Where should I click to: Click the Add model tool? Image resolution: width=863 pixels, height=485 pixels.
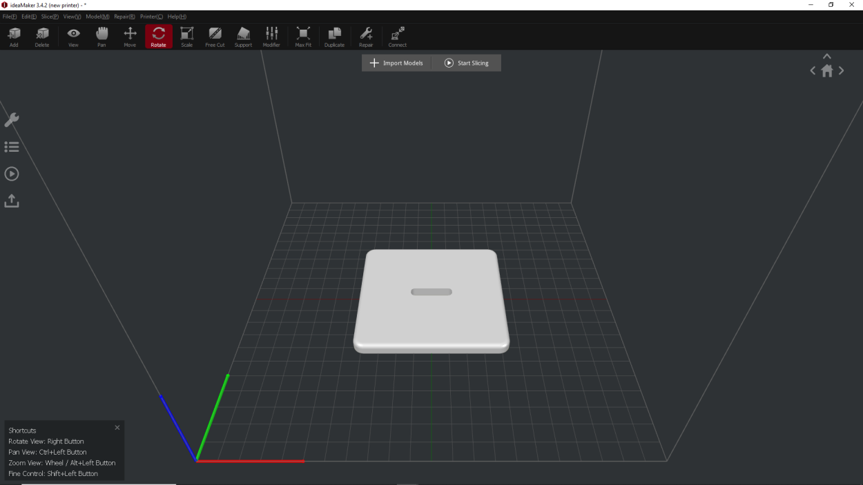(x=14, y=37)
